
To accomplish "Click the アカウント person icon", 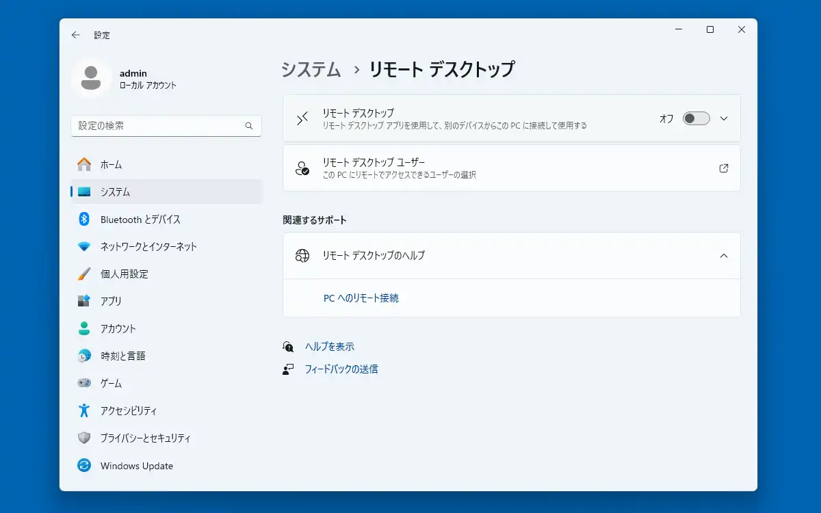I will click(x=84, y=328).
